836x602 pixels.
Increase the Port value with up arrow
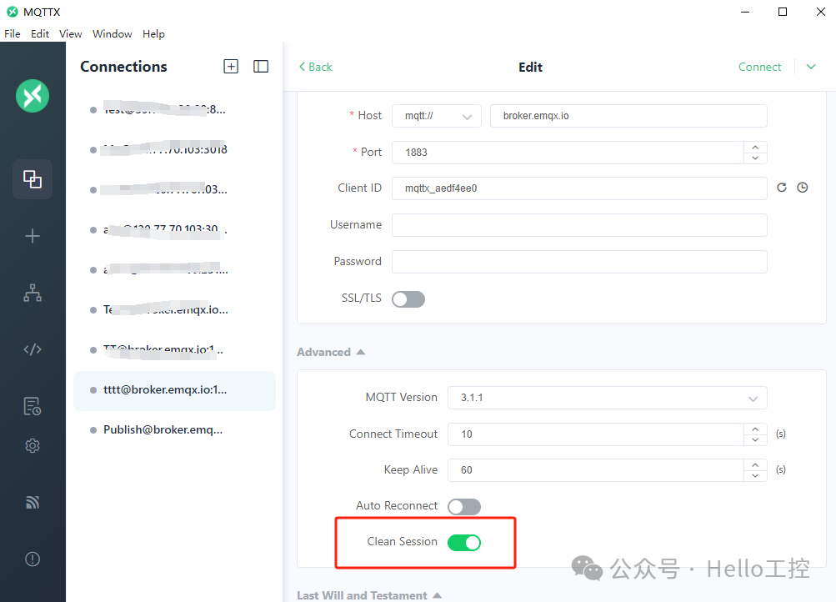(755, 148)
